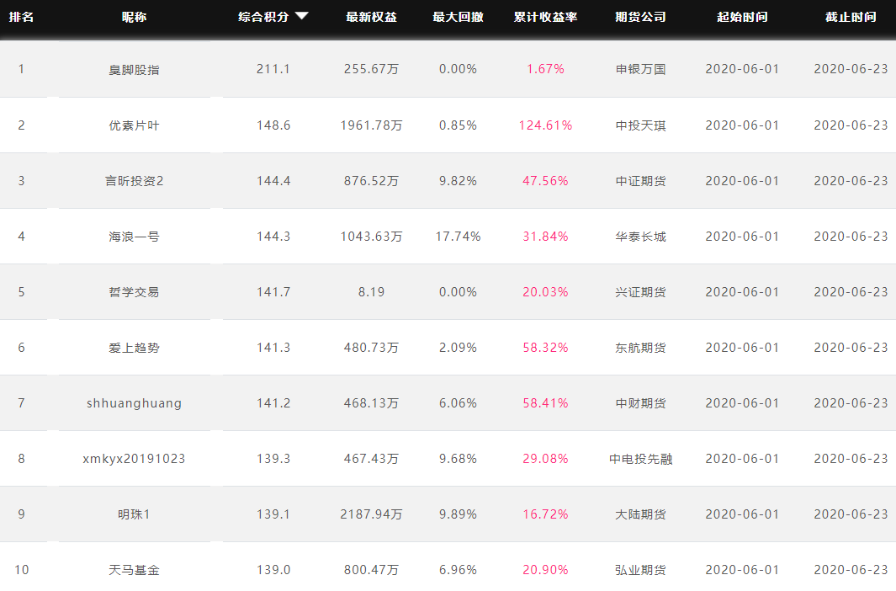This screenshot has height=591, width=896.
Task: Select start date in 臭脚股指 row
Action: 742,69
